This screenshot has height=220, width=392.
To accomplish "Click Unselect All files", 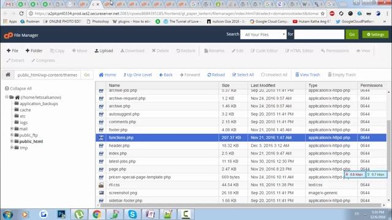I will pyautogui.click(x=274, y=75).
